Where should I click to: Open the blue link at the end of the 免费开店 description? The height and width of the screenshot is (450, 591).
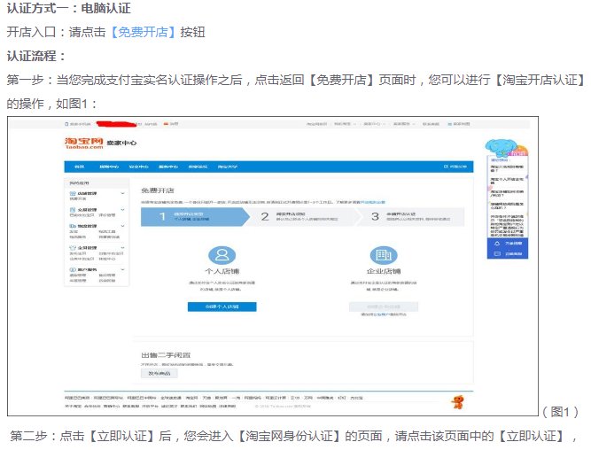(x=373, y=202)
